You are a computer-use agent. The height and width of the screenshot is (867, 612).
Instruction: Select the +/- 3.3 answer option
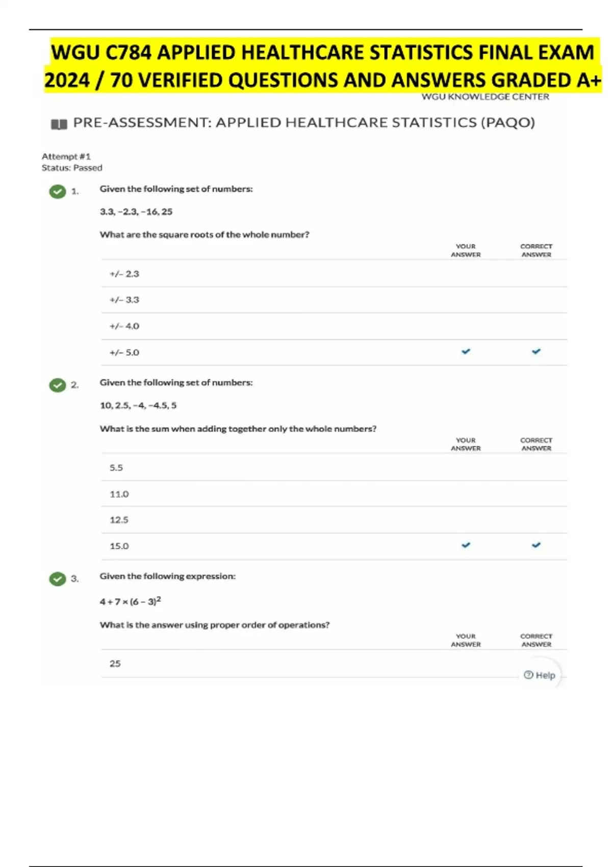tap(124, 300)
